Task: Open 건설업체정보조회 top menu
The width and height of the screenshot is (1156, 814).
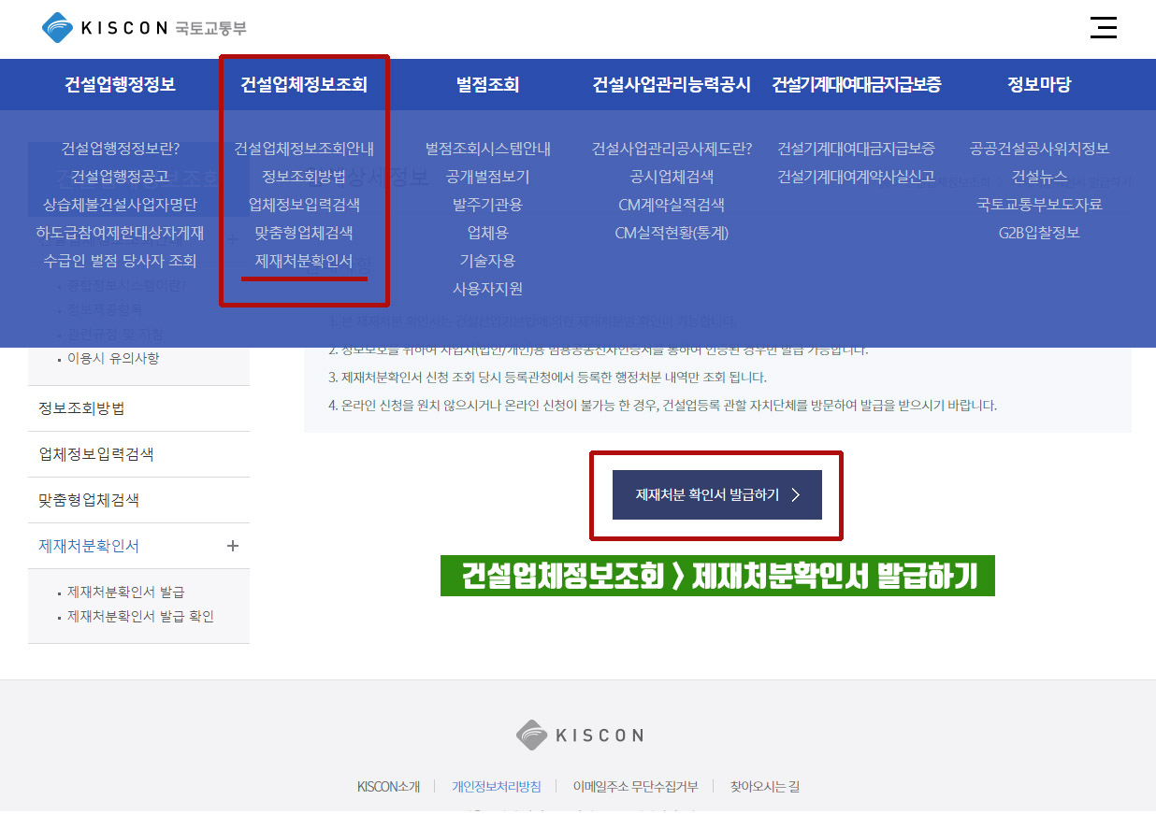Action: (x=304, y=85)
